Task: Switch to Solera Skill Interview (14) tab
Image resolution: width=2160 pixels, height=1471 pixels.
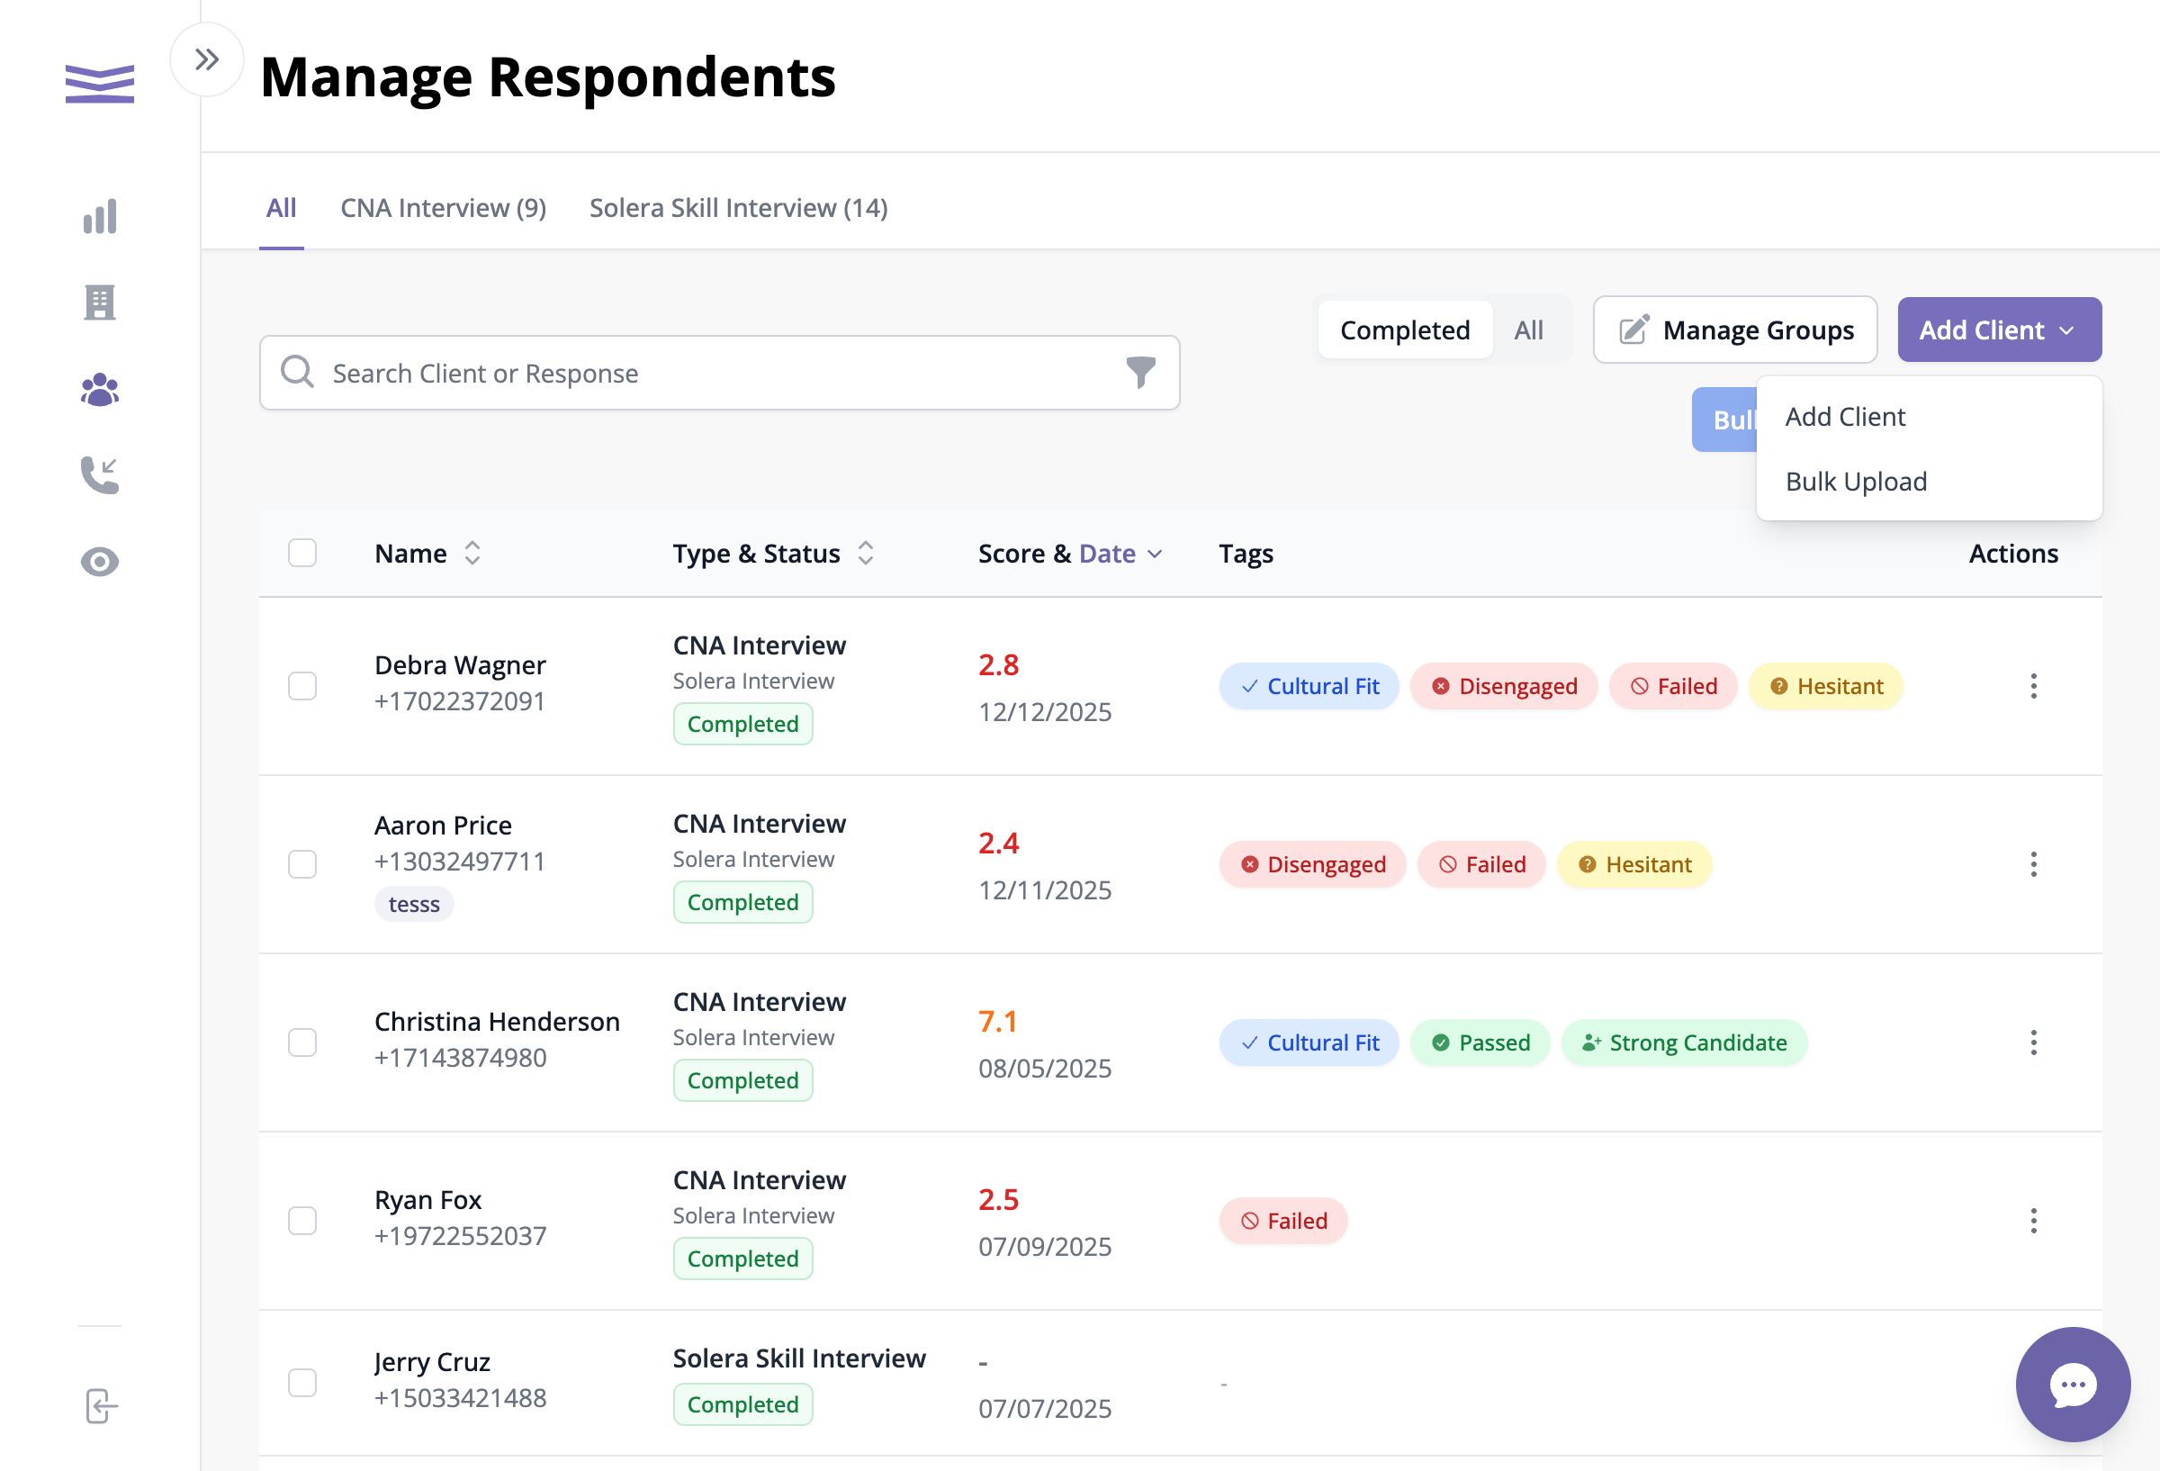Action: (739, 208)
